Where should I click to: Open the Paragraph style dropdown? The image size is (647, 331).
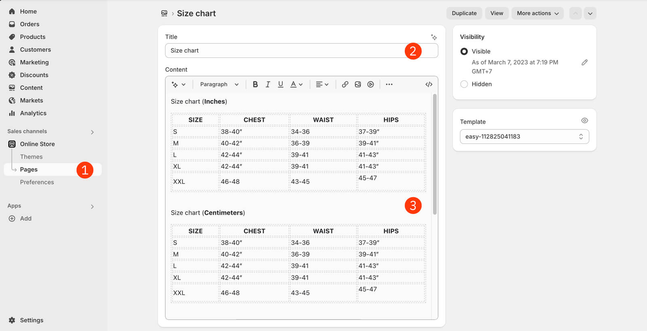pos(219,84)
